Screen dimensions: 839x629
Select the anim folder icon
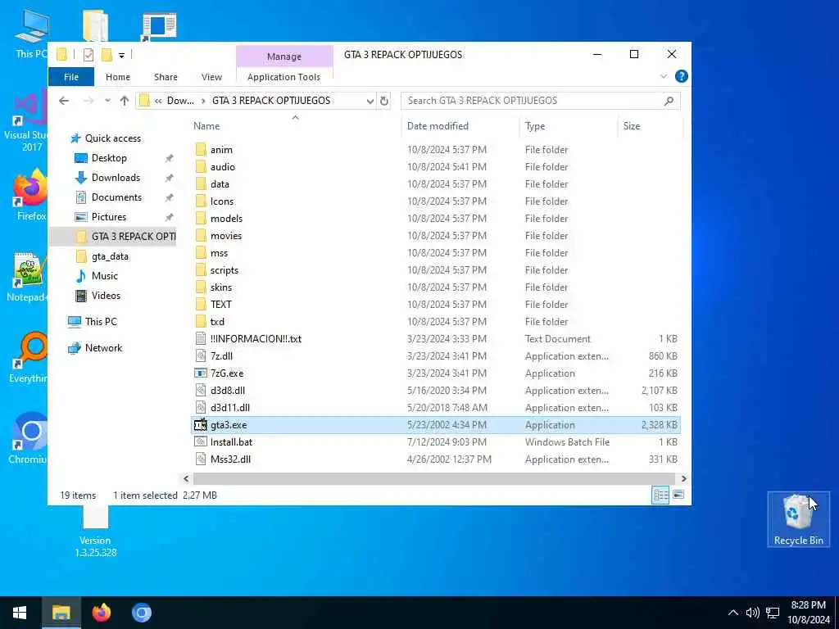(x=201, y=149)
